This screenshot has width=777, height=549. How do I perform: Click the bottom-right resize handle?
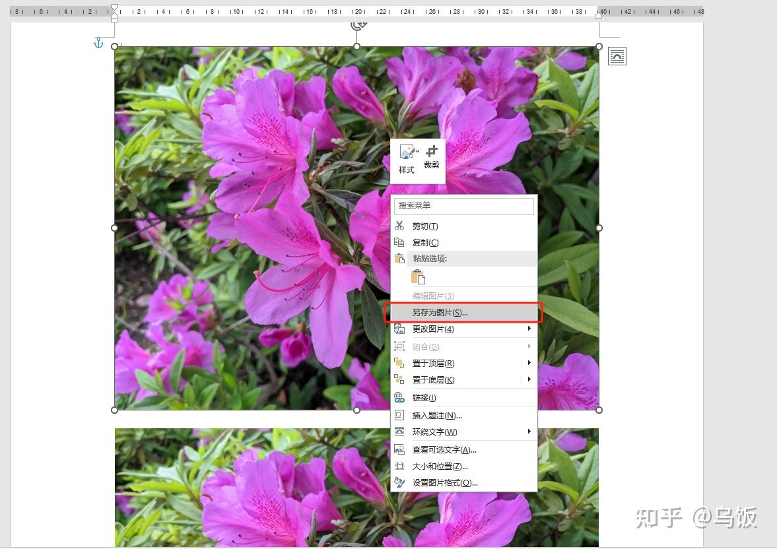[599, 410]
